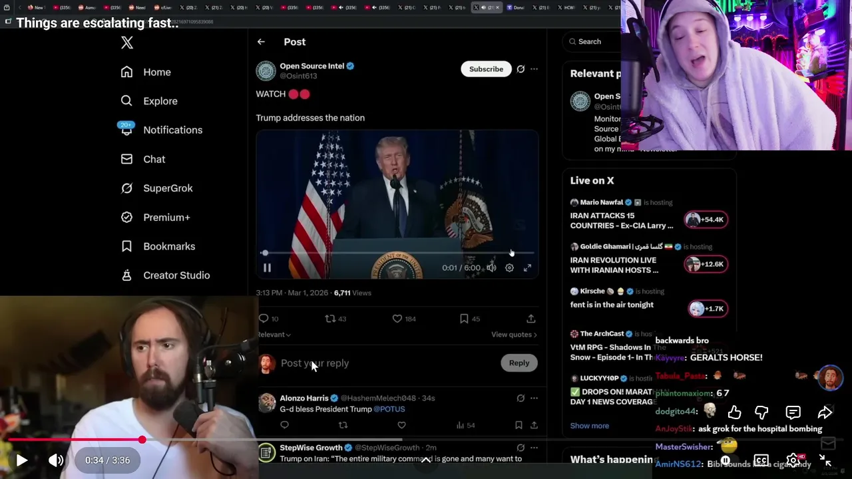Open Creator Studio in the X sidebar
This screenshot has height=479, width=852.
pyautogui.click(x=165, y=275)
